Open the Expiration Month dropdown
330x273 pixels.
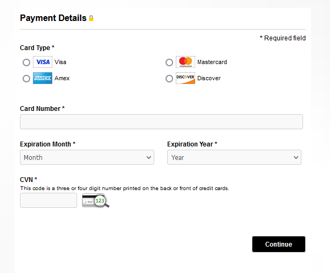pos(87,157)
